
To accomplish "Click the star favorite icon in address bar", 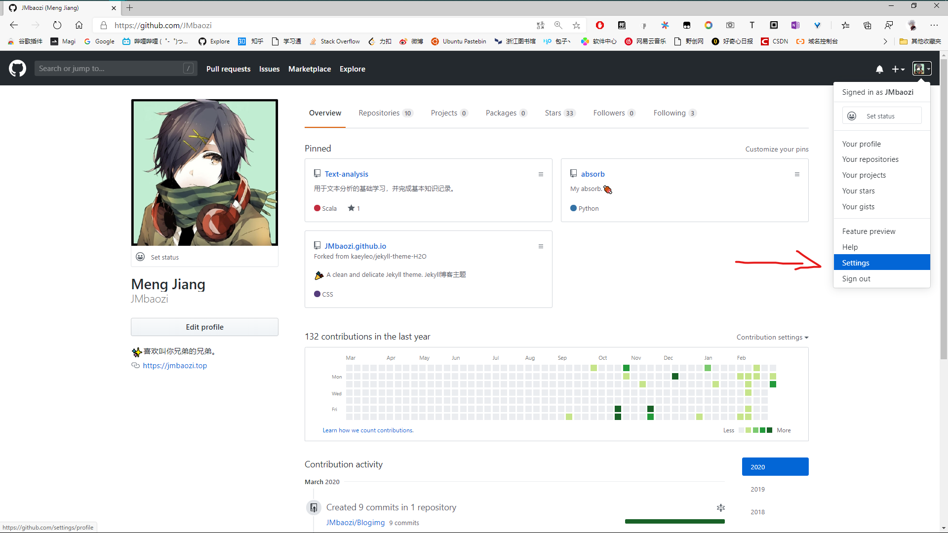I will coord(576,25).
